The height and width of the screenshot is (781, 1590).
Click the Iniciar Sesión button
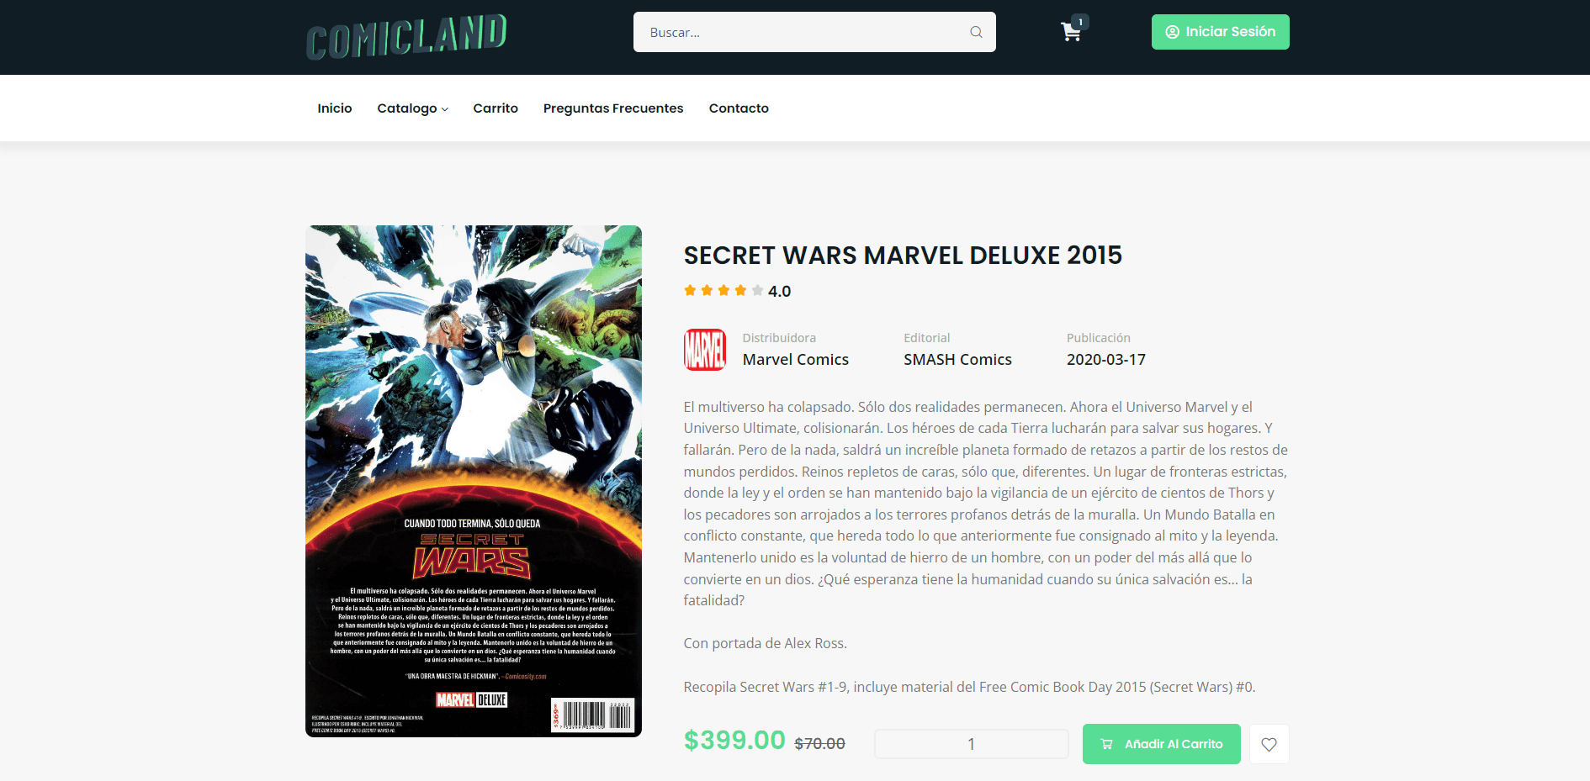[x=1220, y=32]
